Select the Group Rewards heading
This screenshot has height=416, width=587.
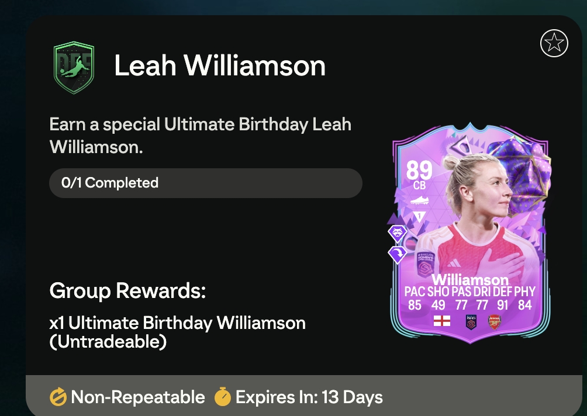pos(127,291)
